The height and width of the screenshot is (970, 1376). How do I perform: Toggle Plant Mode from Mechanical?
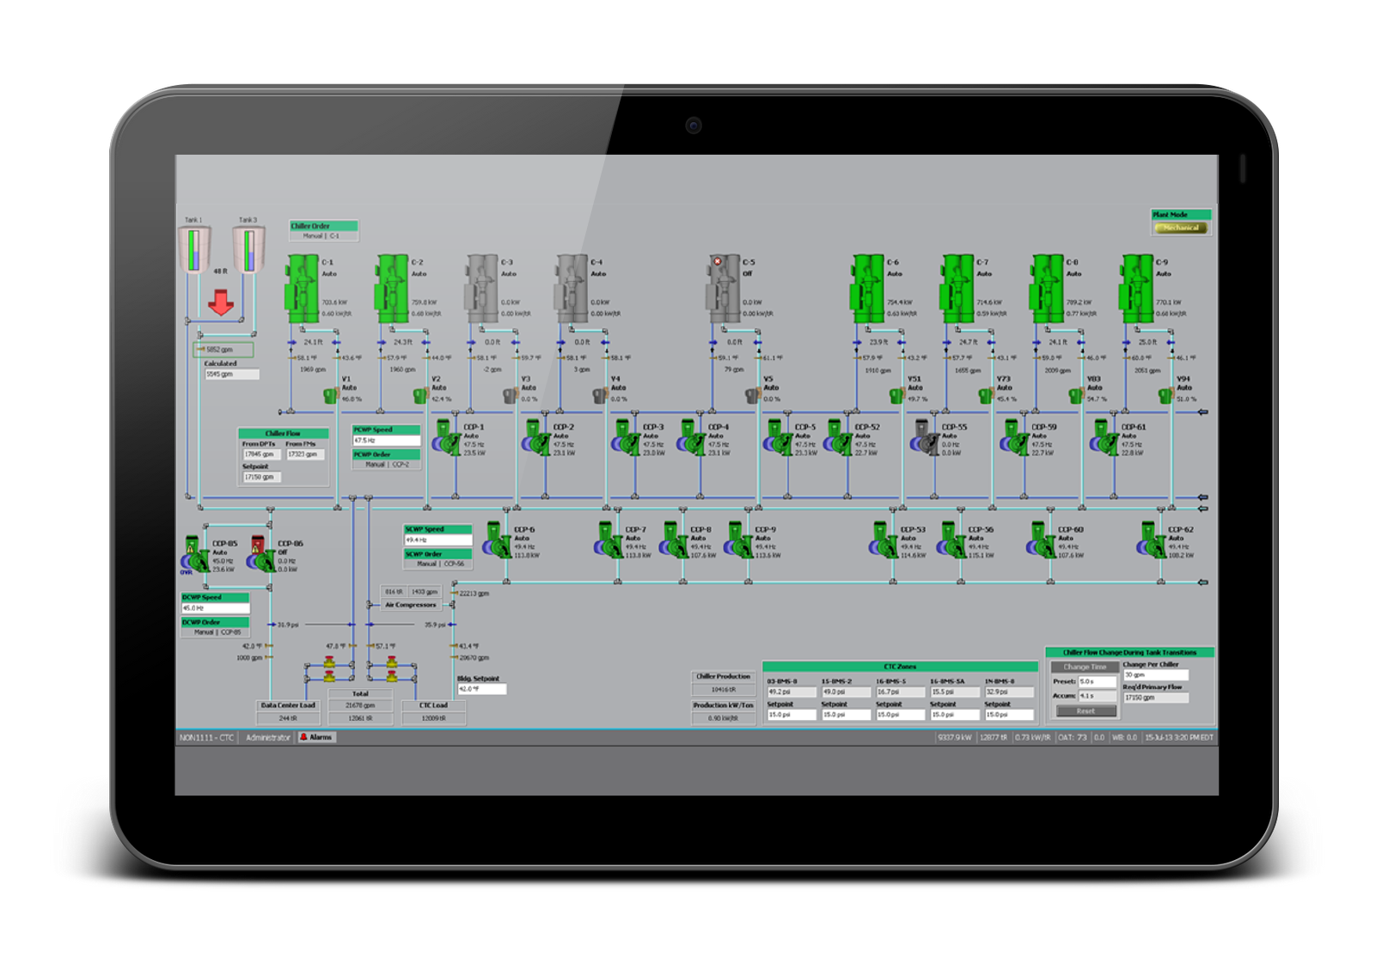1181,229
